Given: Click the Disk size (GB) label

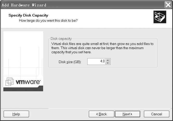Looking at the screenshot, I should [70, 62].
